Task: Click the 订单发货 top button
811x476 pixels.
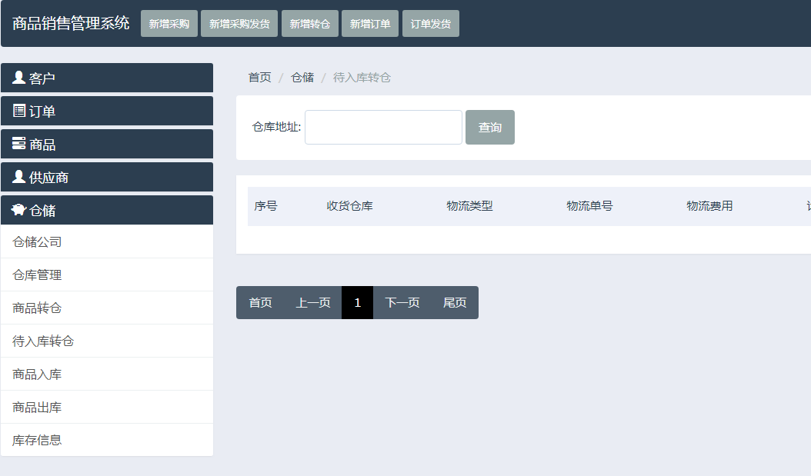Action: 431,24
